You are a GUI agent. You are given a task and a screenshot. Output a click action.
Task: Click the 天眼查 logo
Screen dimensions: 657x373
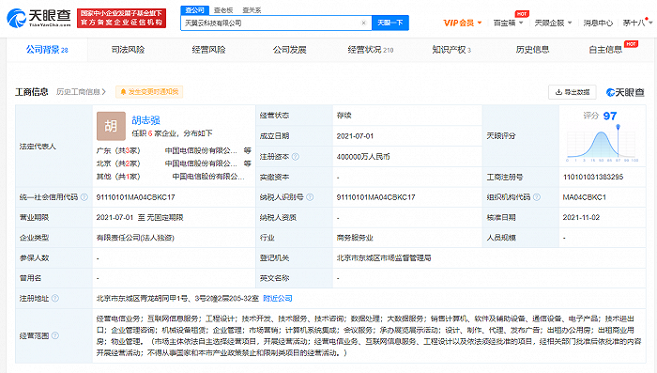click(x=39, y=18)
